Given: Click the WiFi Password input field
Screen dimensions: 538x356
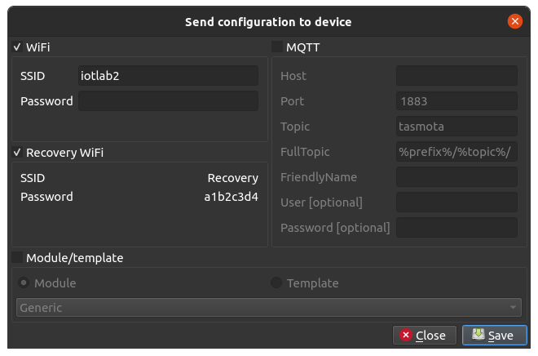Looking at the screenshot, I should click(x=168, y=101).
